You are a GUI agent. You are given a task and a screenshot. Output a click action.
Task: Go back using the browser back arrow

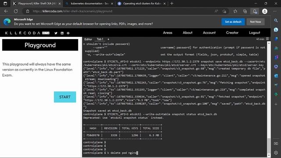(6, 11)
